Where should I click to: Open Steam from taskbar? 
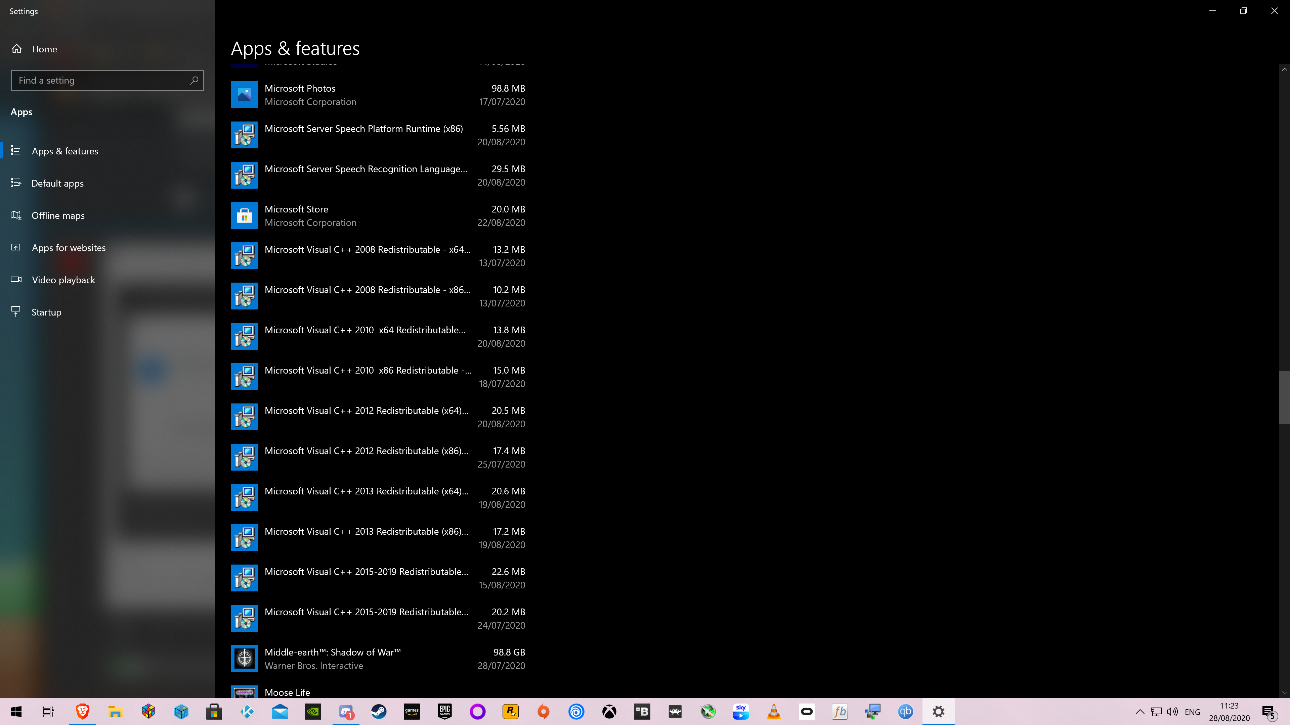(x=379, y=712)
